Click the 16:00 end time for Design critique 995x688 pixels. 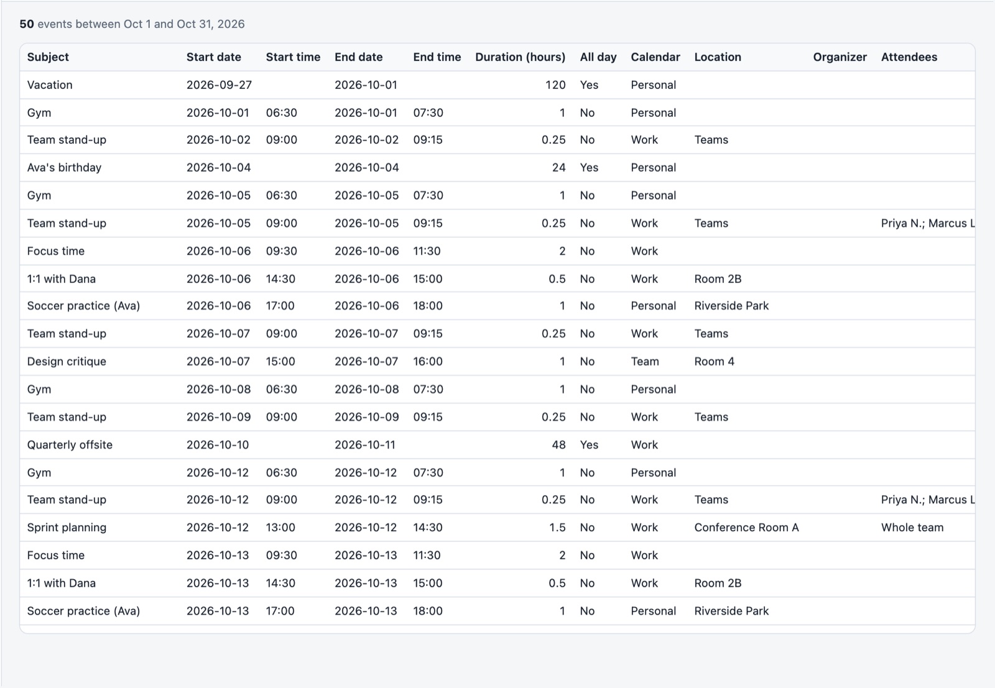coord(428,362)
